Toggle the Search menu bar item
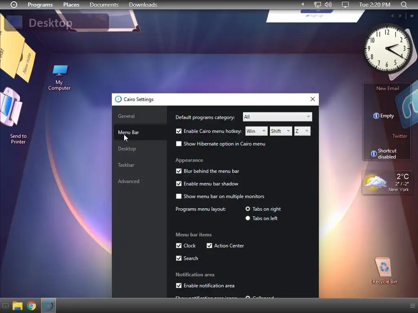418x313 pixels. click(x=179, y=258)
